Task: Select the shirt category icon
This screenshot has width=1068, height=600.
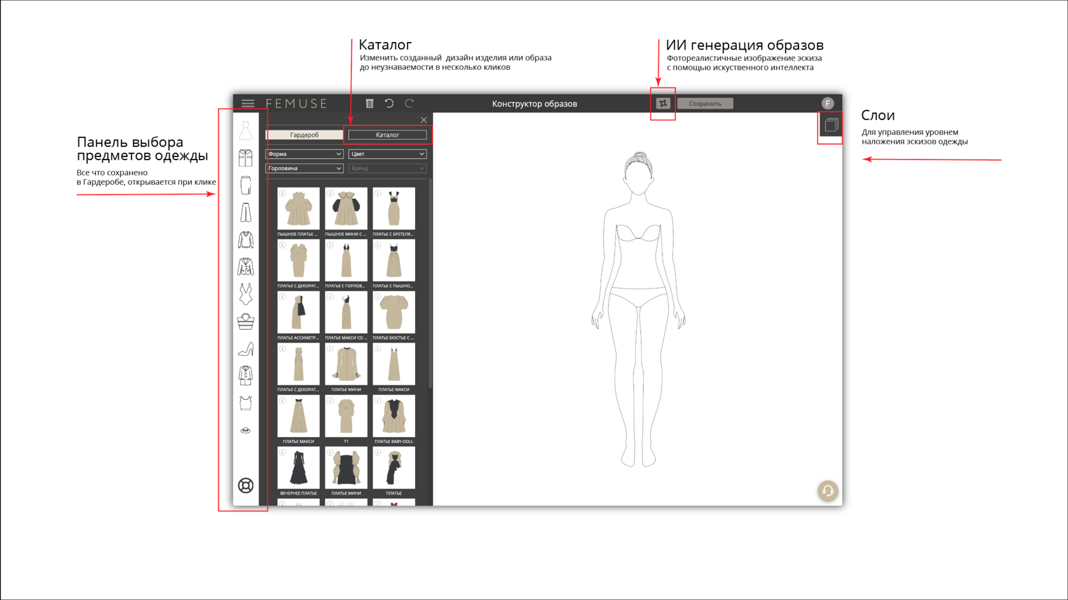Action: pyautogui.click(x=246, y=158)
